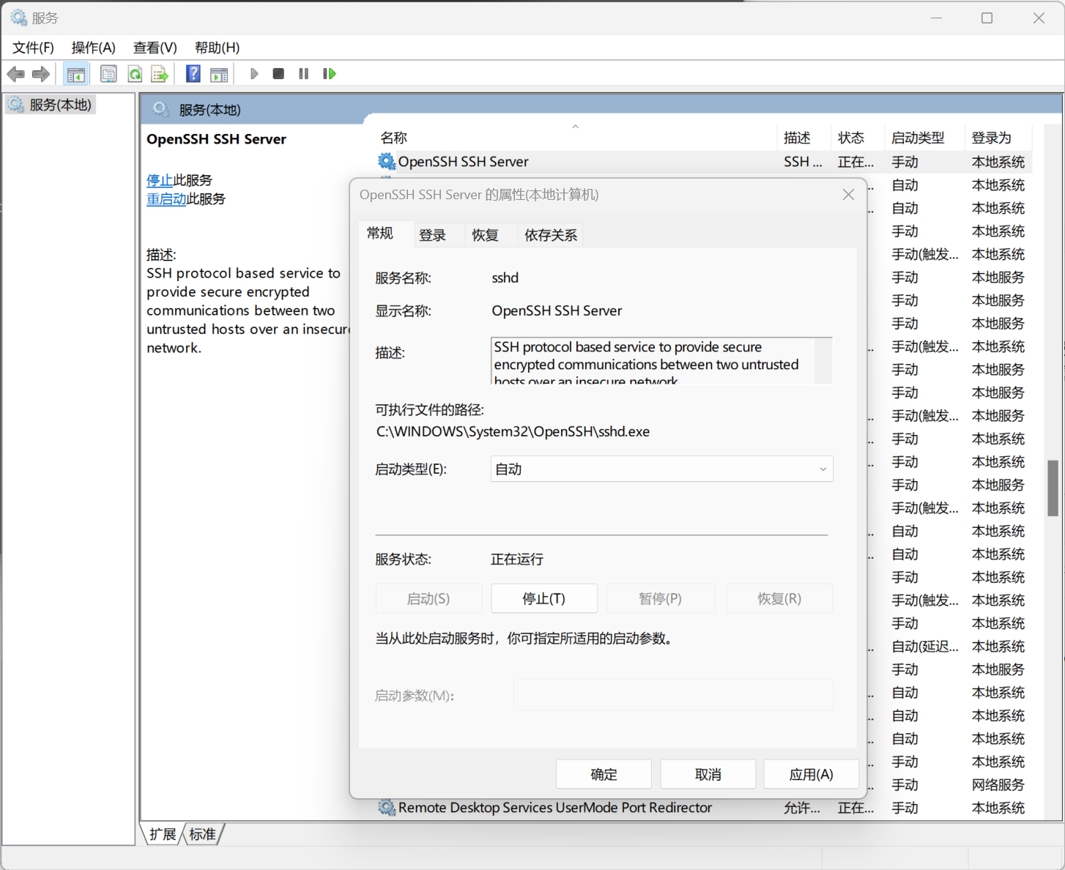Screen dimensions: 1065x870
Task: Click the 允许... description cell in the last row
Action: click(801, 807)
